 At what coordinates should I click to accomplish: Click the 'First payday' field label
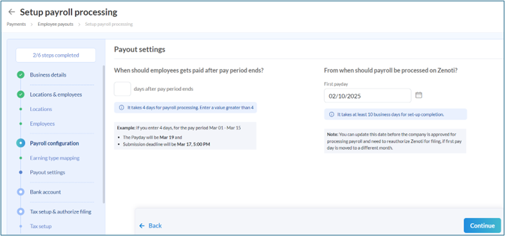pos(336,84)
